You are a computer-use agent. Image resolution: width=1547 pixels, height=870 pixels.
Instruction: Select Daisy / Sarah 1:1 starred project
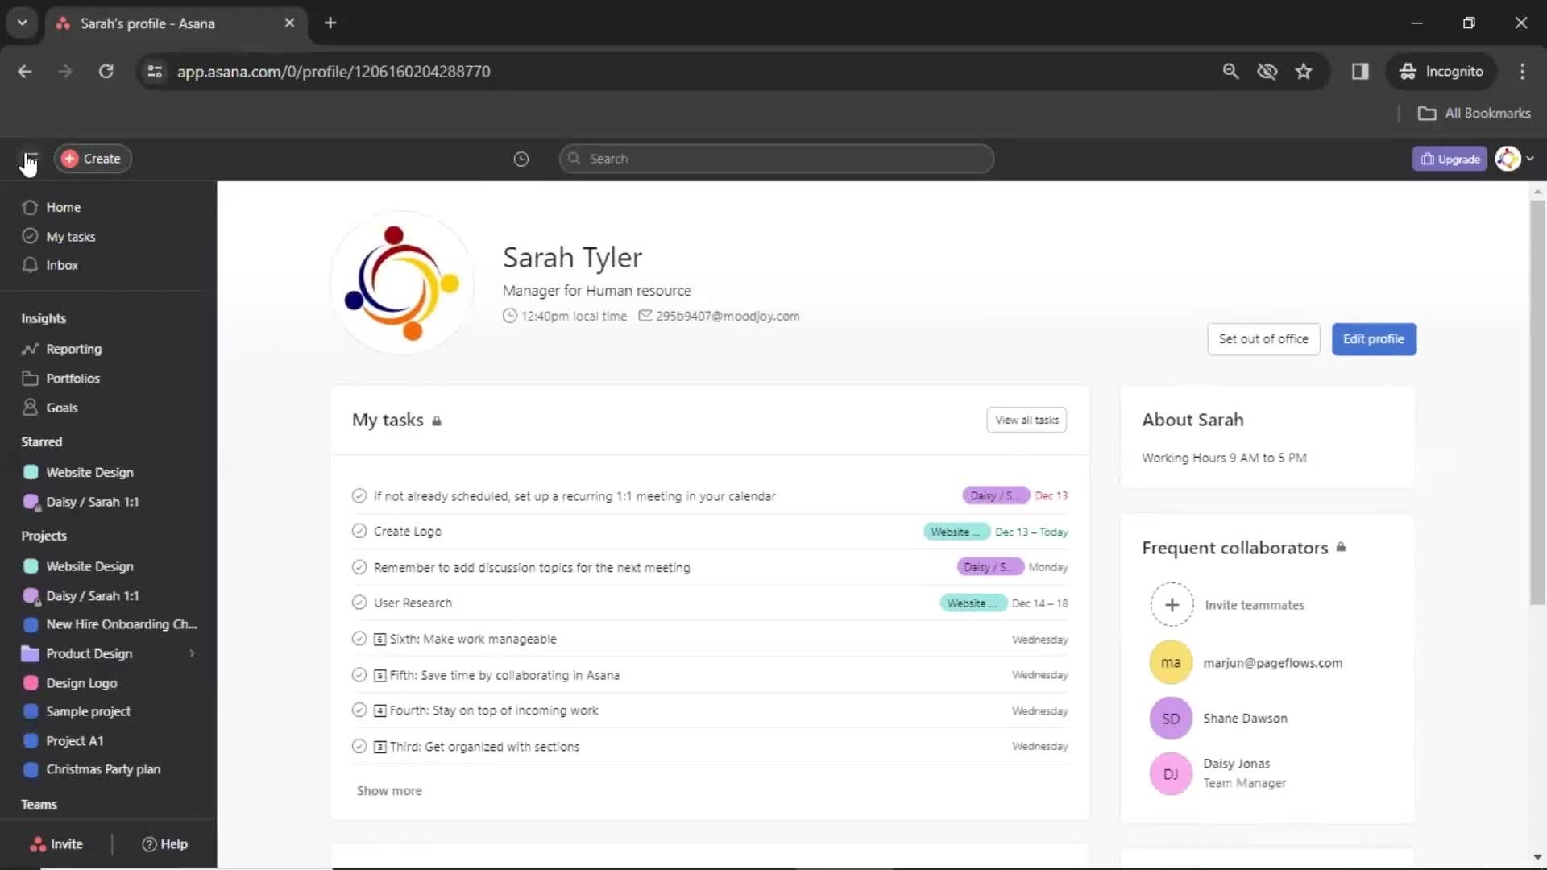pyautogui.click(x=93, y=501)
